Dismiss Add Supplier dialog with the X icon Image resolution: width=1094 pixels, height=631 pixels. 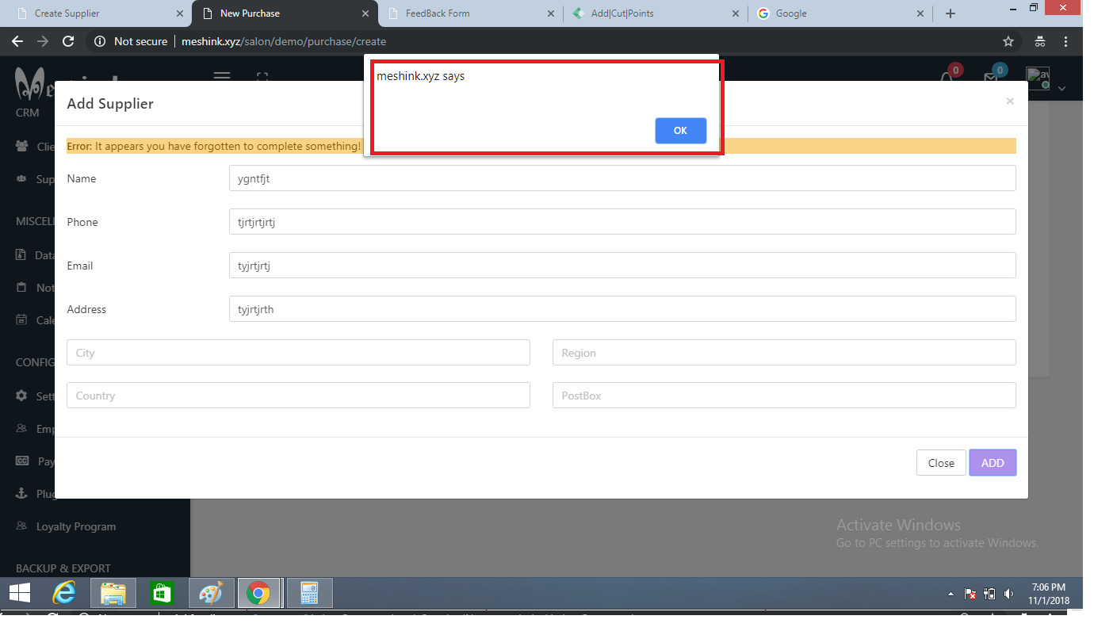pyautogui.click(x=1009, y=101)
